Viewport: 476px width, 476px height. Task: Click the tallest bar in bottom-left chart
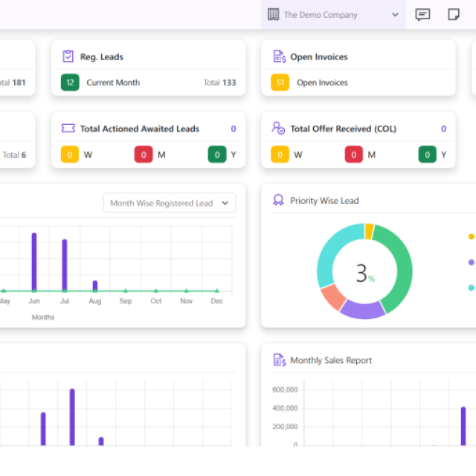pos(72,417)
